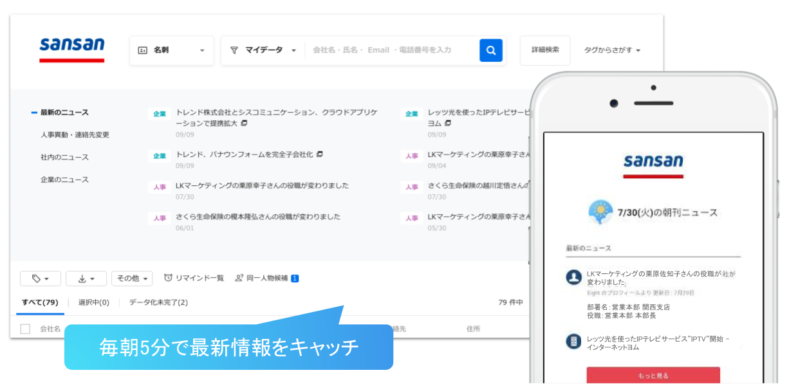The width and height of the screenshot is (798, 384).
Task: Tap 部署名:営業本部 関西支店 on the phone
Action: coord(628,307)
